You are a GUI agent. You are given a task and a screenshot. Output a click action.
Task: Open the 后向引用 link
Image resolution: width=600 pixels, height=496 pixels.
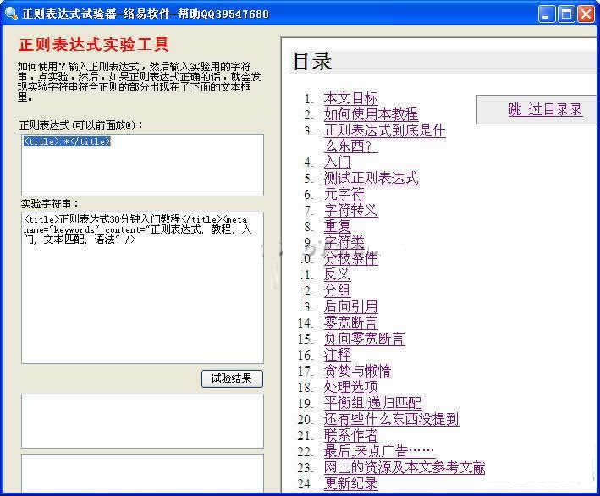pyautogui.click(x=351, y=306)
